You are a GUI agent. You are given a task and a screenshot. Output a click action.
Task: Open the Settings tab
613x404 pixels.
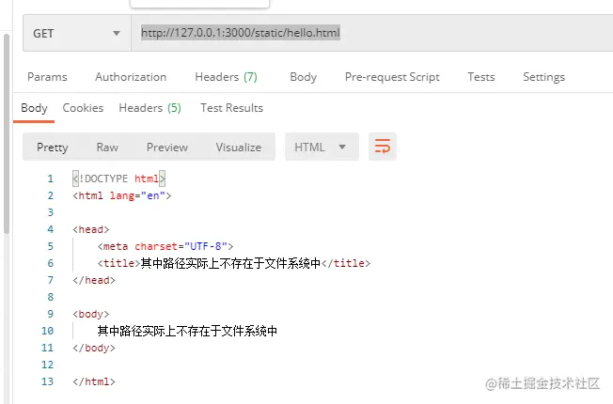coord(543,77)
